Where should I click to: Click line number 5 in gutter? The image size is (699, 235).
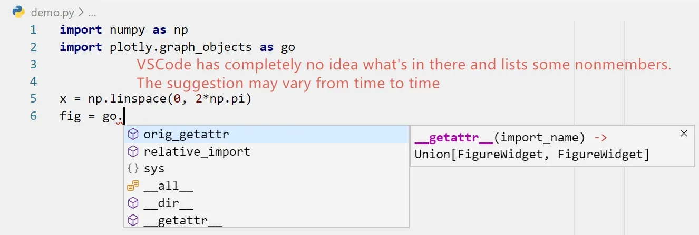33,98
